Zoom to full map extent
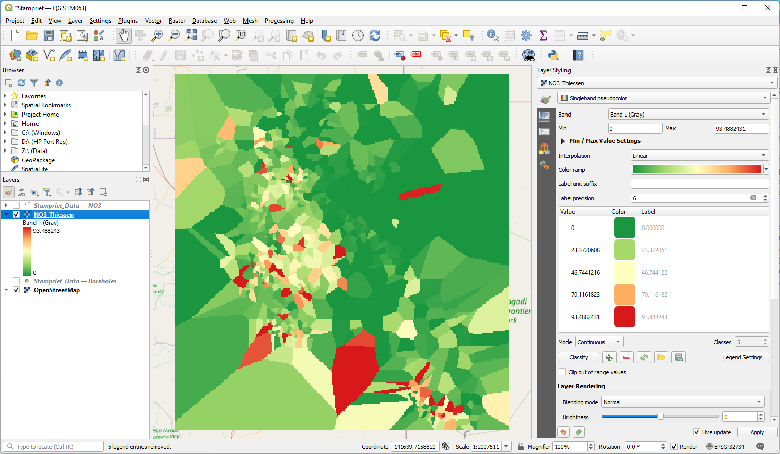Image resolution: width=780 pixels, height=454 pixels. coord(190,35)
